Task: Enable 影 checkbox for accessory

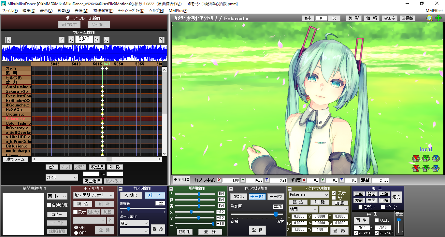Action: 334,198
